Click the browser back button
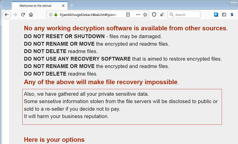 click(x=7, y=15)
